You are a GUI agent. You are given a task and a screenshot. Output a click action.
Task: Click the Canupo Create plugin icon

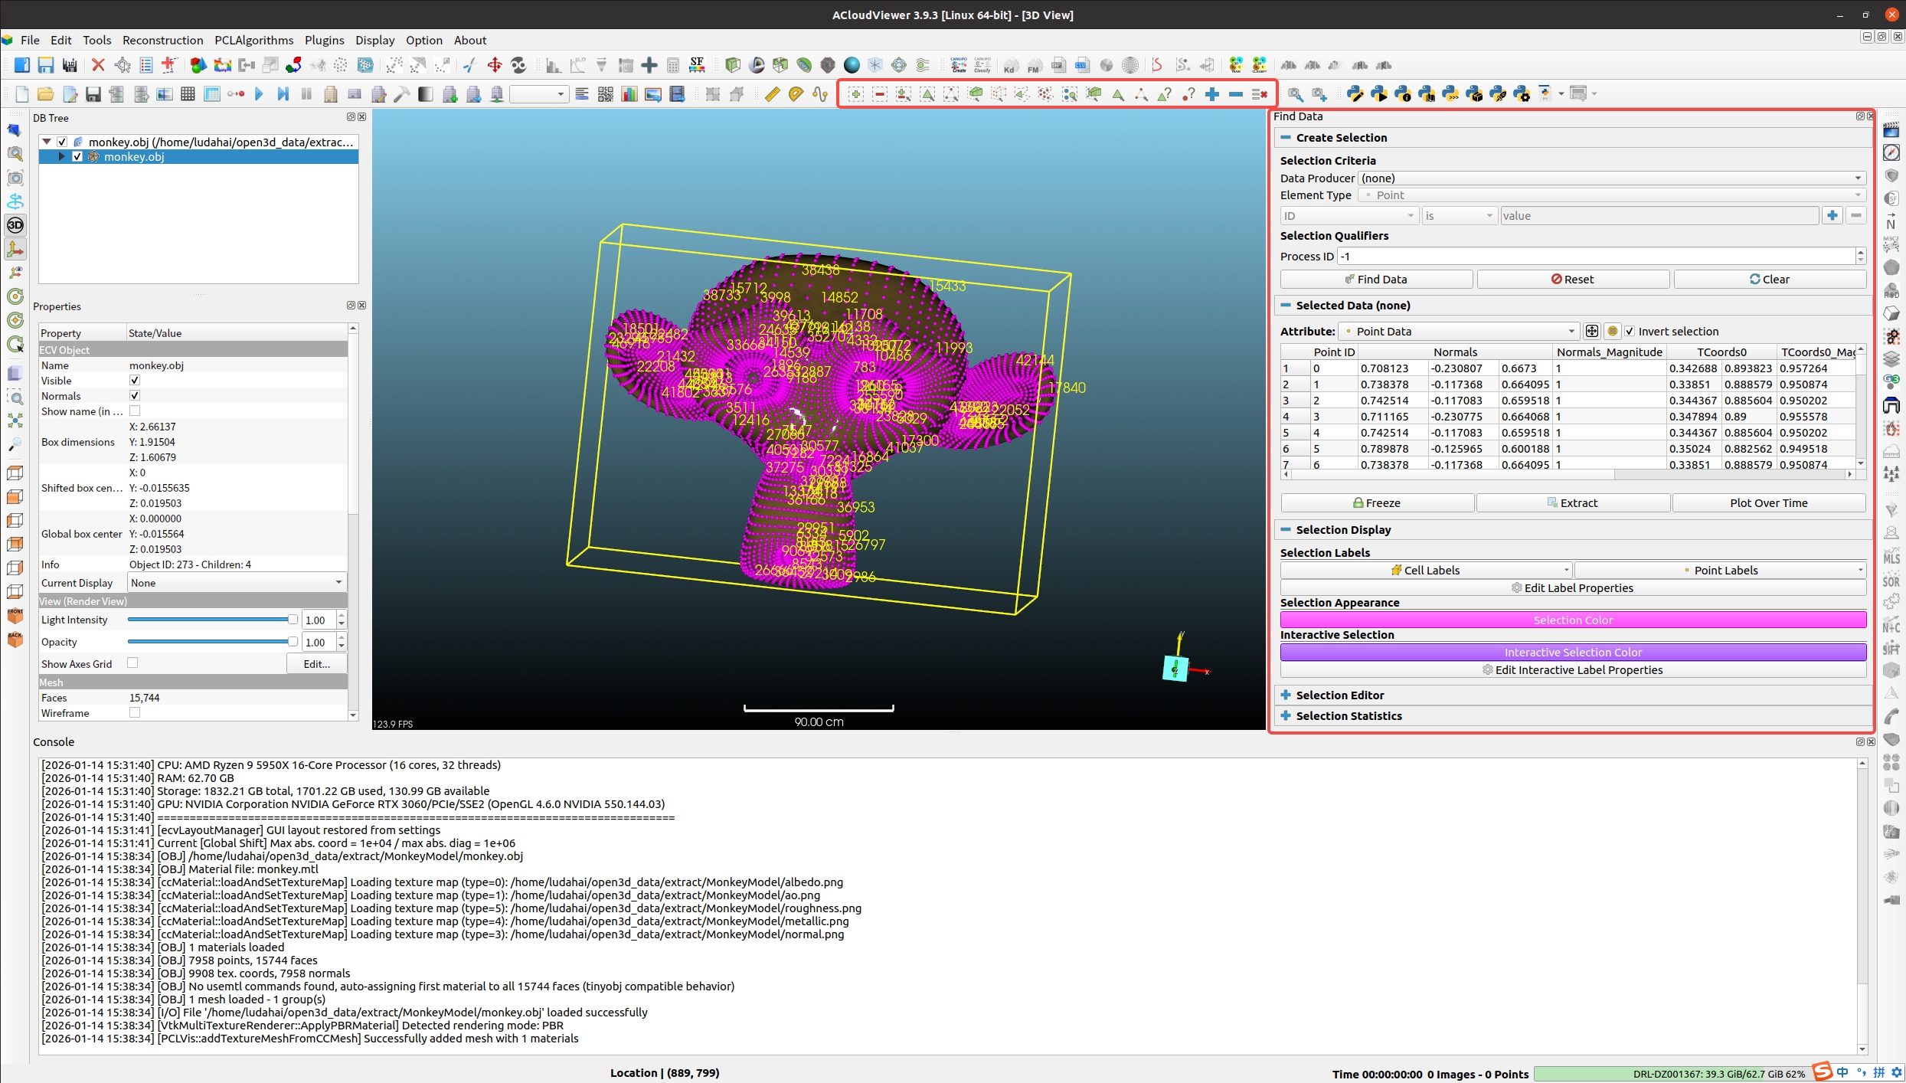[958, 65]
